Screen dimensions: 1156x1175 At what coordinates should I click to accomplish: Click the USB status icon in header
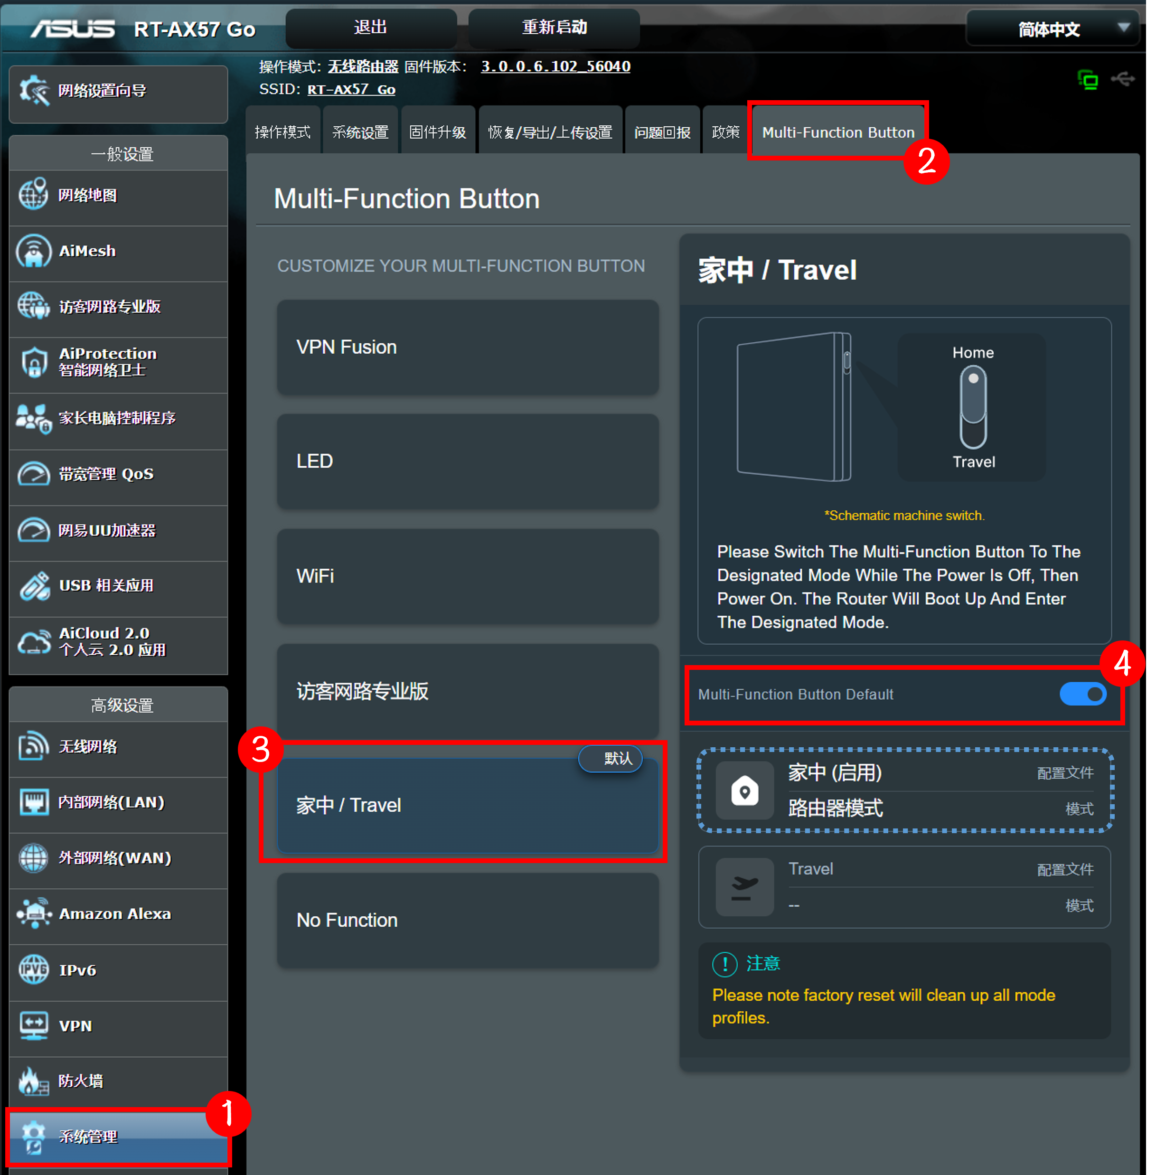point(1123,78)
